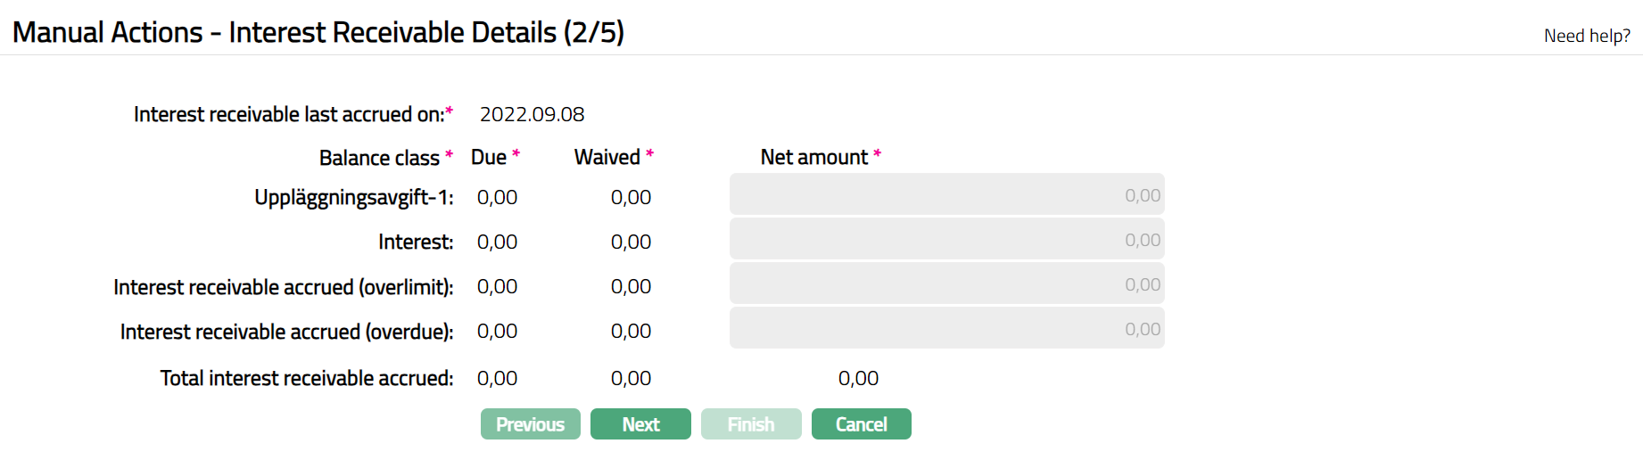Select the Interest row net amount field

point(946,240)
